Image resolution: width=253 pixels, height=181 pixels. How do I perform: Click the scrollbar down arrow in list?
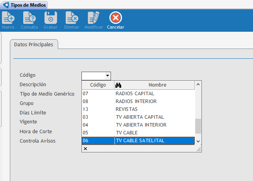pyautogui.click(x=198, y=141)
